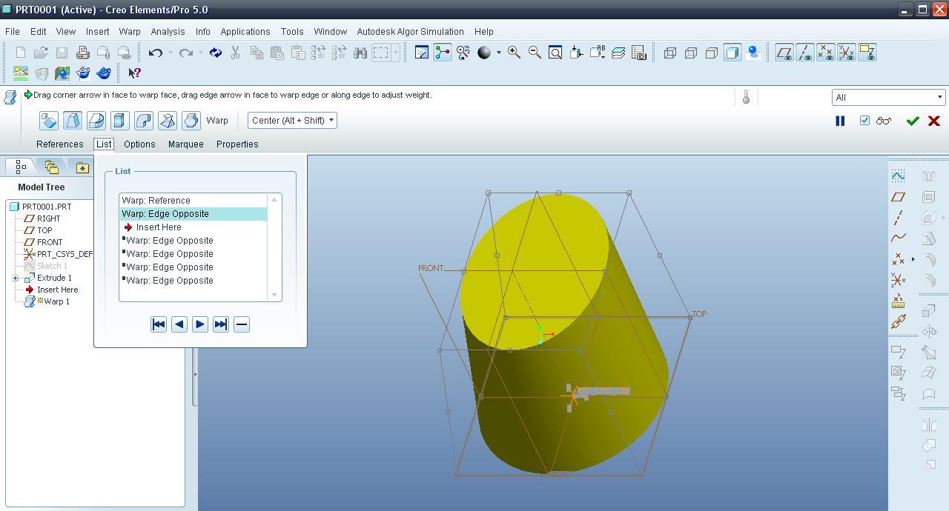Expand the datum point tool flyout arrow
Image resolution: width=949 pixels, height=511 pixels.
pyautogui.click(x=913, y=259)
